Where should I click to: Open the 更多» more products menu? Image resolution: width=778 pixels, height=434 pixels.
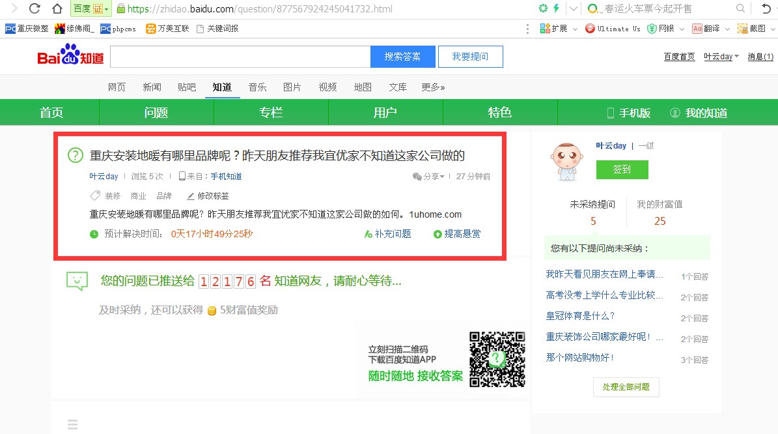point(433,87)
